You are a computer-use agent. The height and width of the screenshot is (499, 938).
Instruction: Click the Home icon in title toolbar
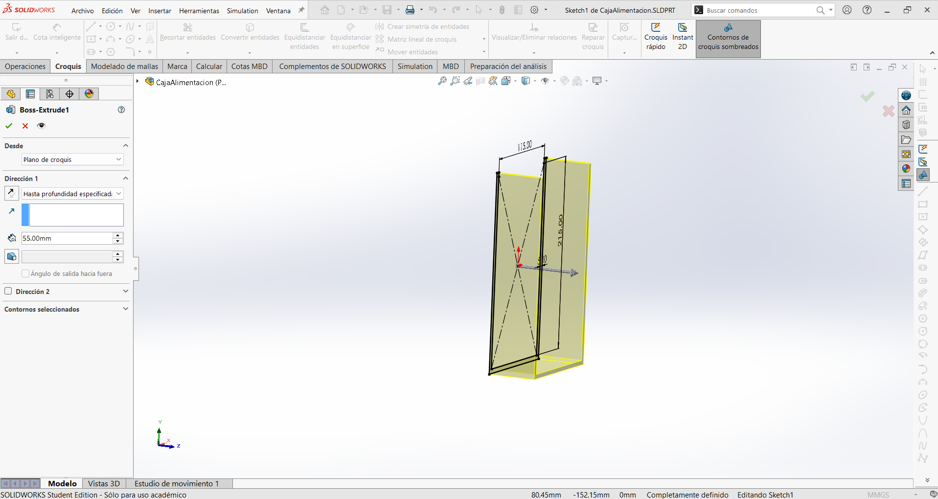click(x=325, y=10)
